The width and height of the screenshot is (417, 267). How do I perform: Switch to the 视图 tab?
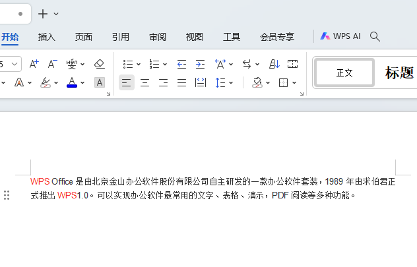click(195, 37)
